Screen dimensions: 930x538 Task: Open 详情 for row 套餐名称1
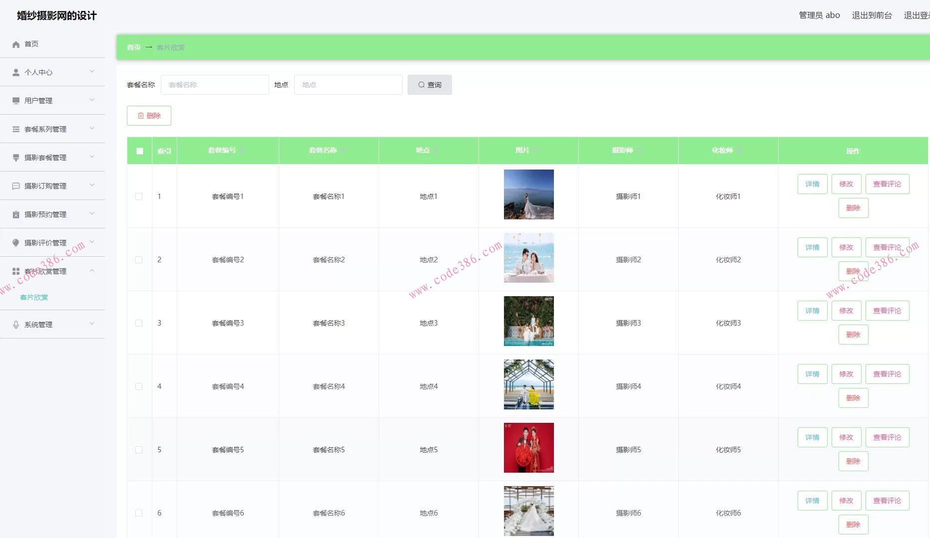[812, 184]
